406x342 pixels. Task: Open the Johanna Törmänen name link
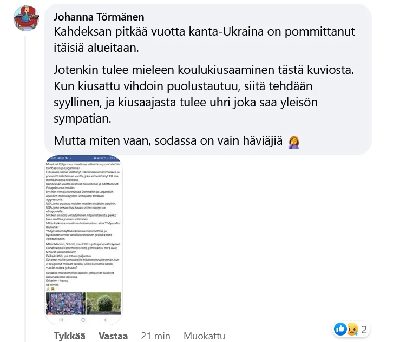tap(99, 17)
